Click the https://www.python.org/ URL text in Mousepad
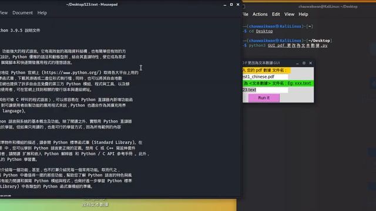Viewport: 376px width, 211px height. coord(71,73)
